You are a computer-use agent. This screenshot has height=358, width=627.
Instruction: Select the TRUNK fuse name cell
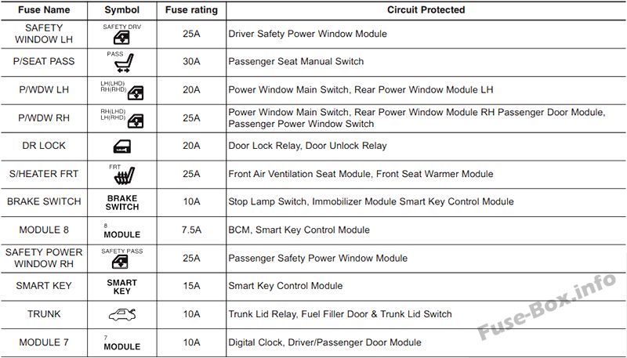(x=44, y=314)
